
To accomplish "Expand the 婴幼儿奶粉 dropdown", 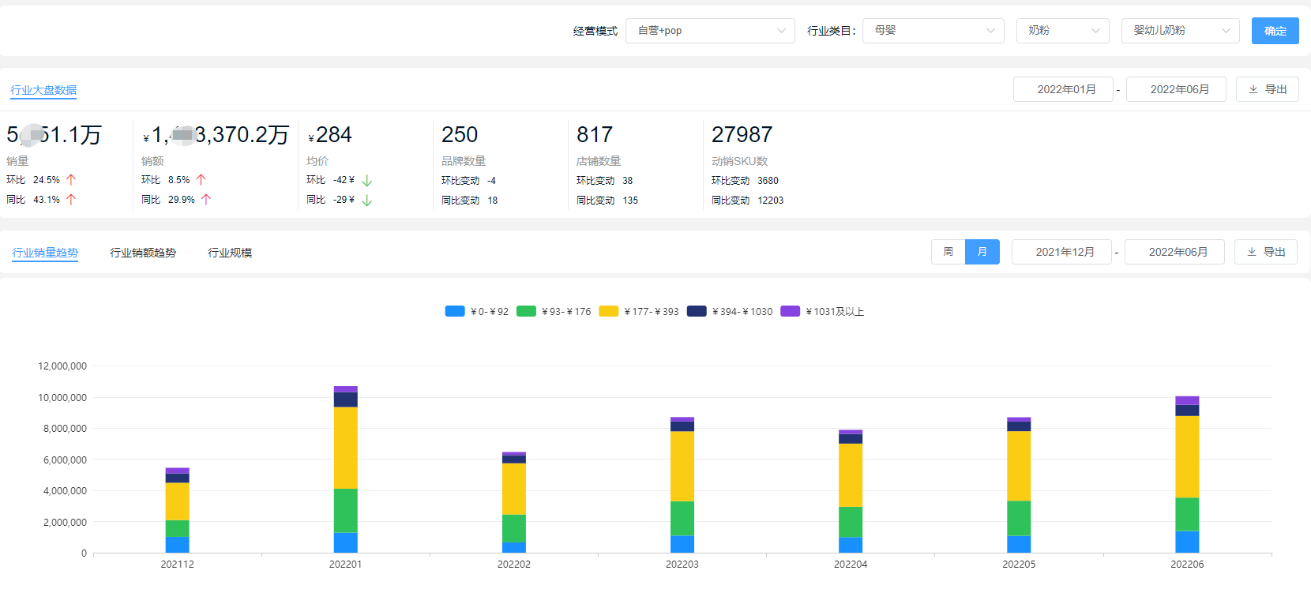I will [x=1180, y=31].
